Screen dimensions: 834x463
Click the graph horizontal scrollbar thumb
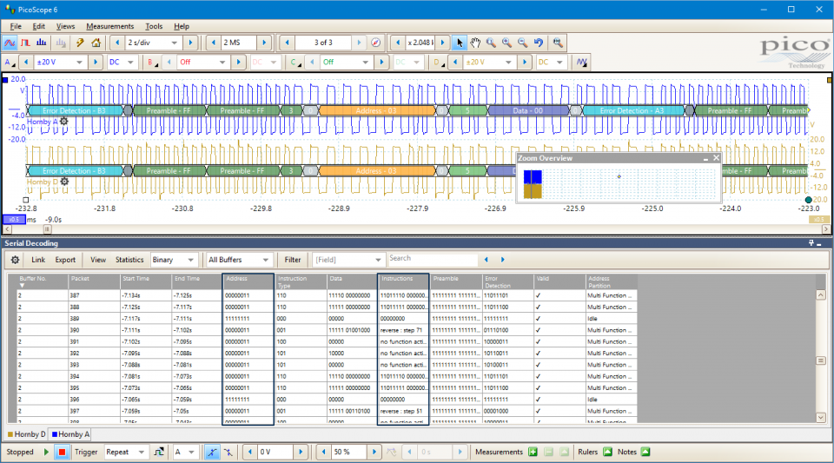point(47,229)
